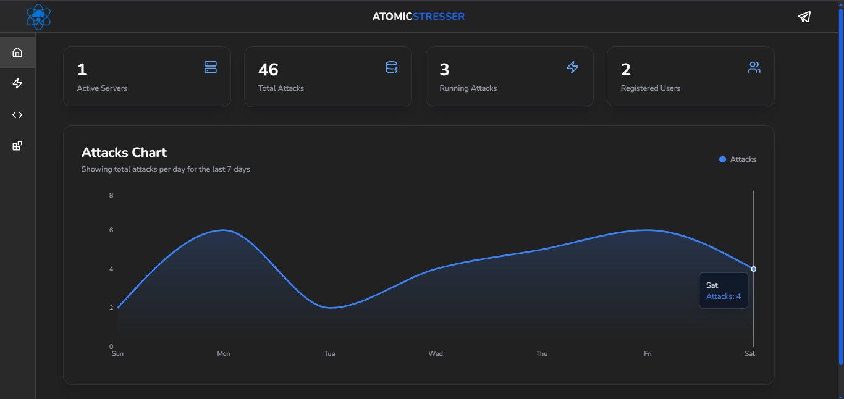Viewport: 844px width, 399px height.
Task: Click the y-axis value 6
Action: click(x=111, y=230)
